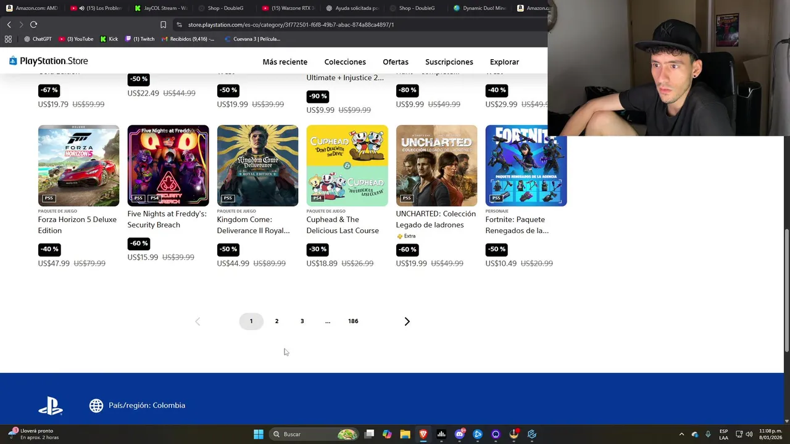Image resolution: width=790 pixels, height=444 pixels.
Task: Switch to Amazon.com AMD tab
Action: [32, 8]
